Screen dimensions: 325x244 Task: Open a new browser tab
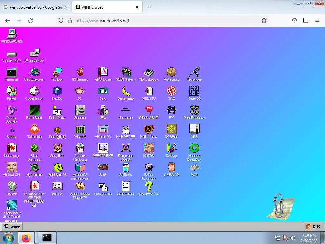pyautogui.click(x=149, y=7)
